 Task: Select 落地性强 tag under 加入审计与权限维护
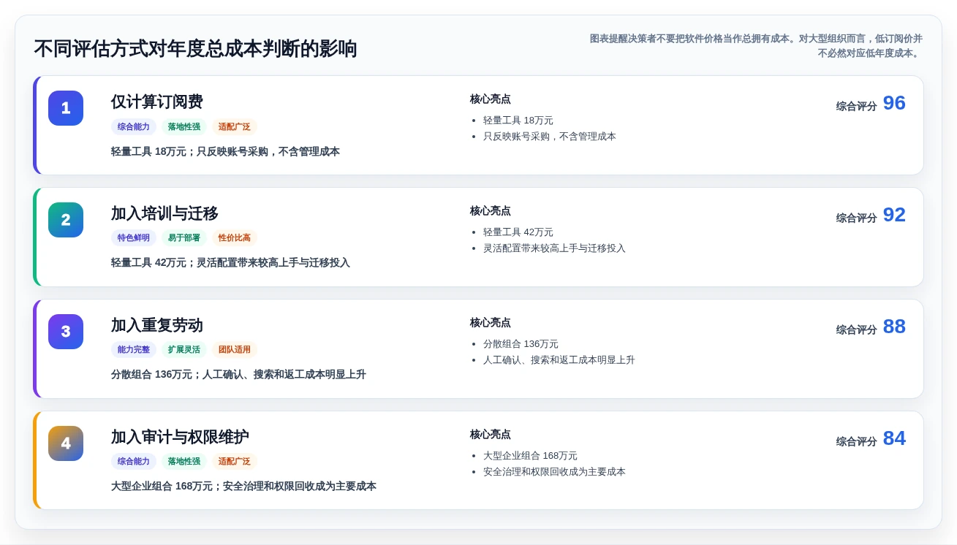184,462
